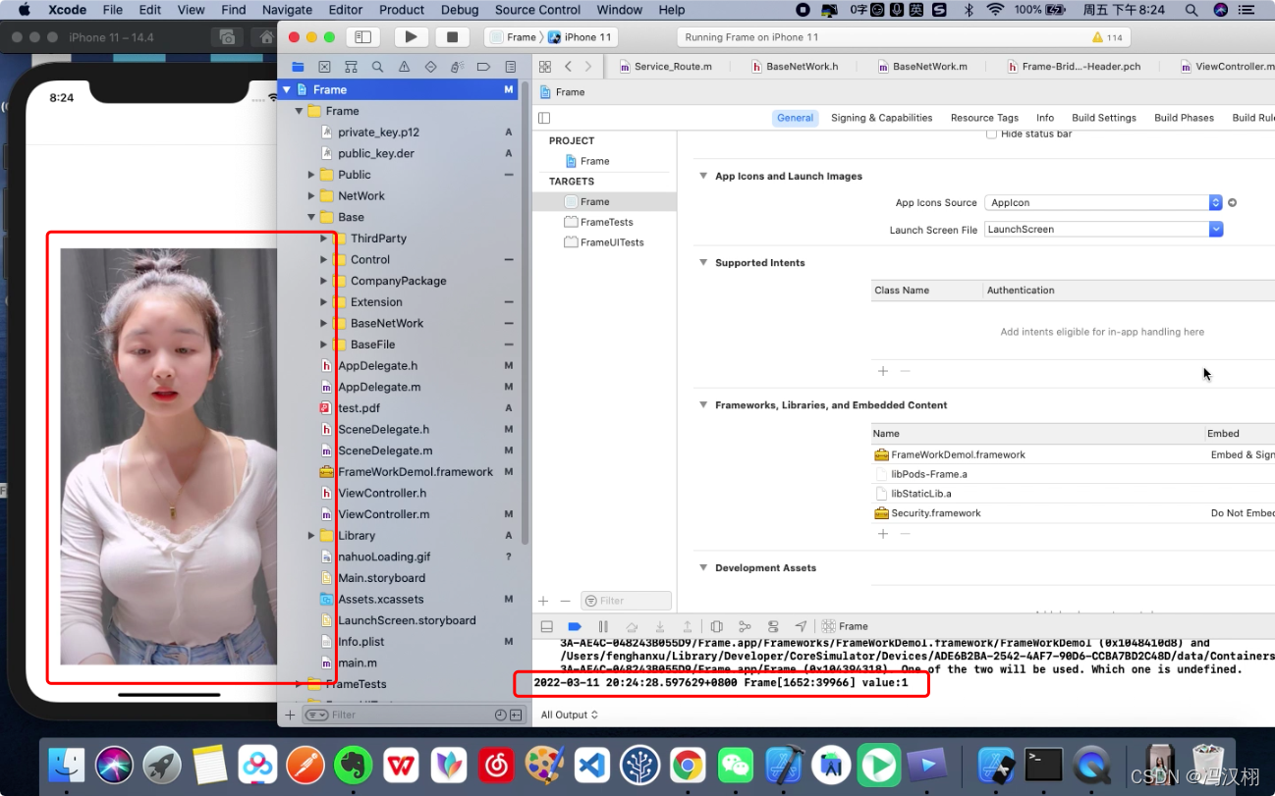Expand the NetWork folder
This screenshot has width=1275, height=796.
click(311, 196)
